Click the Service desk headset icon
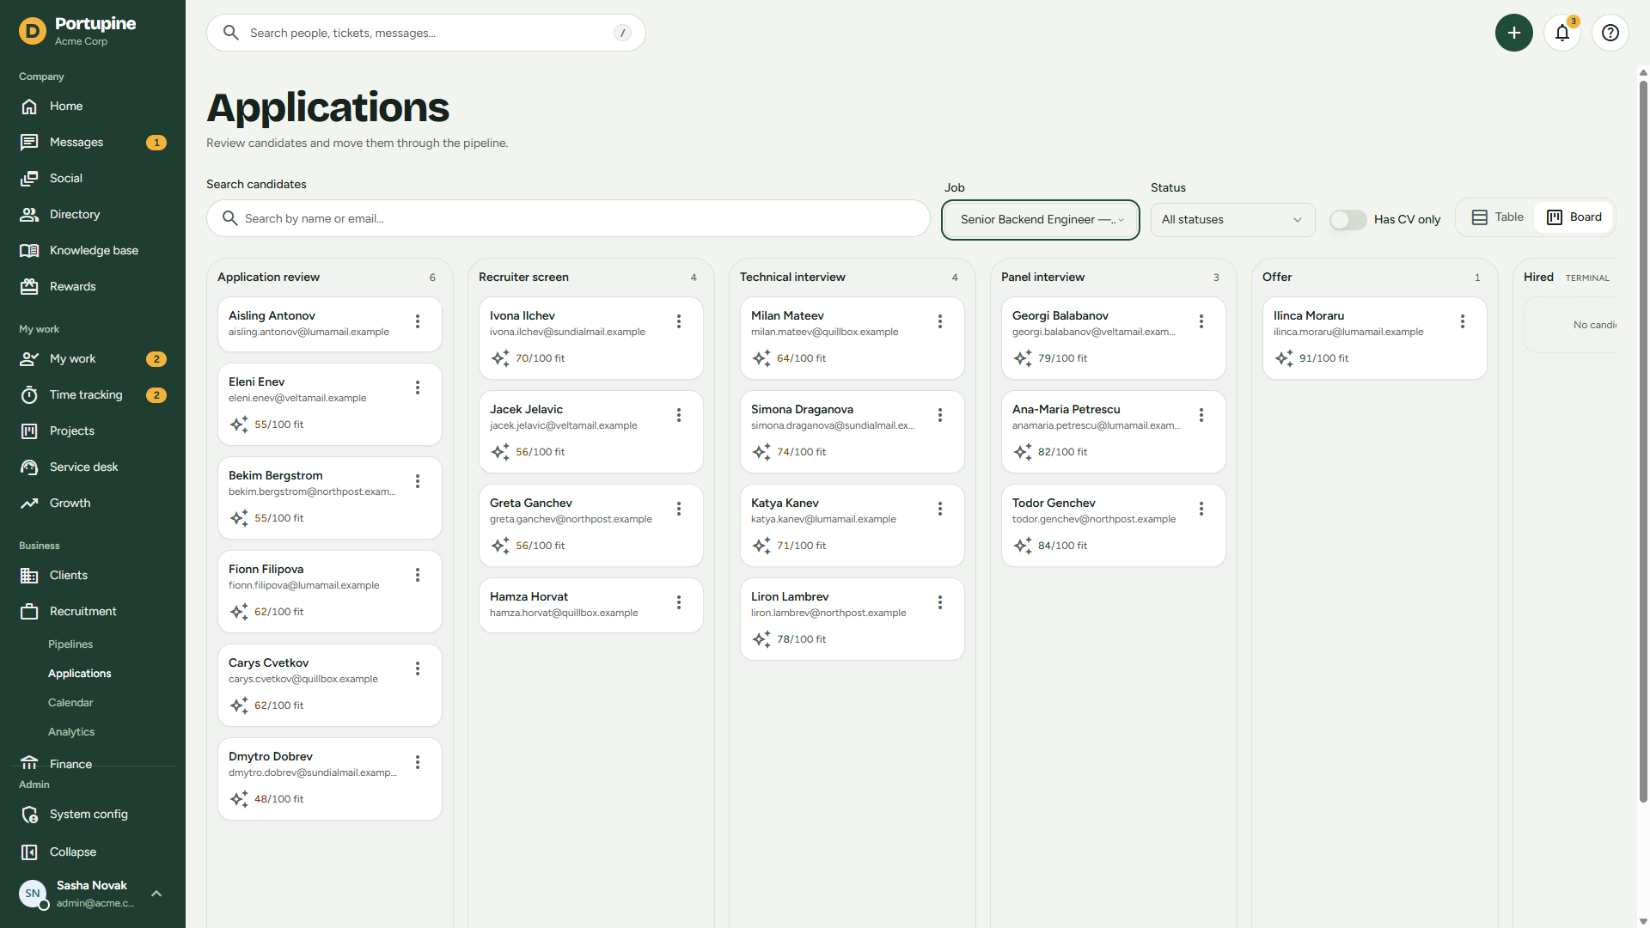The width and height of the screenshot is (1650, 928). pos(29,467)
